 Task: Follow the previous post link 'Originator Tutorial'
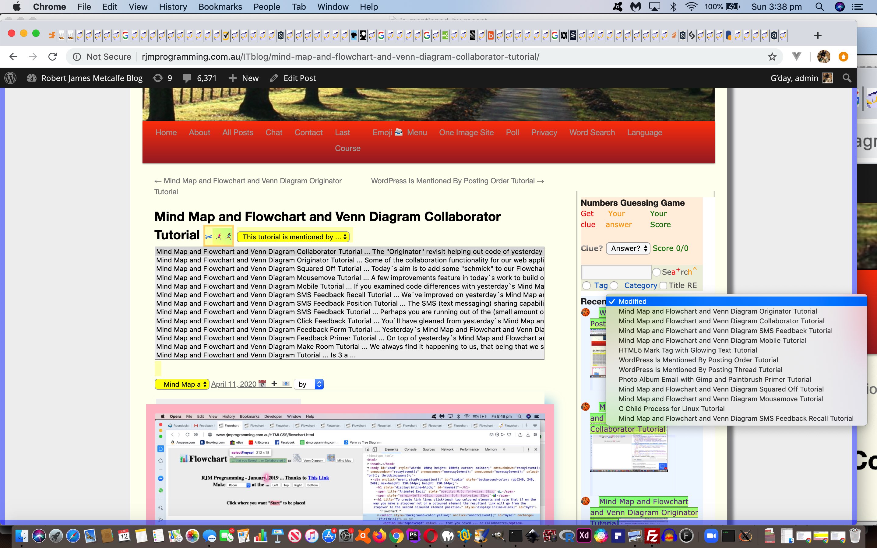point(248,186)
